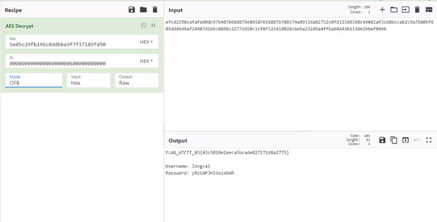The image size is (437, 222).
Task: Maximise the output pane icon
Action: coord(428,140)
